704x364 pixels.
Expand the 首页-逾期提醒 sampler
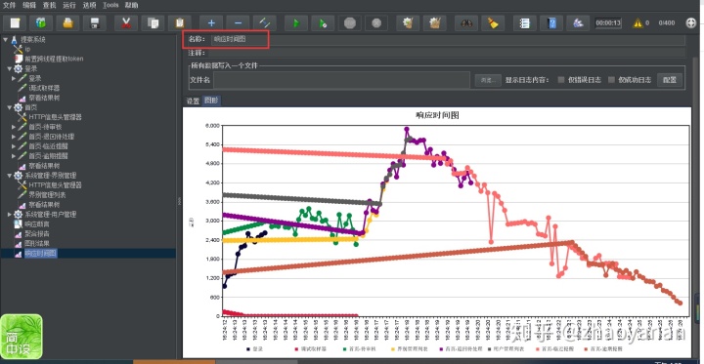click(x=14, y=156)
